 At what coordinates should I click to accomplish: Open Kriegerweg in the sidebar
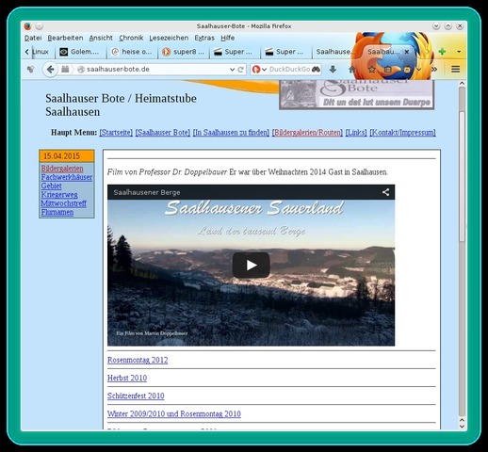[x=59, y=195]
